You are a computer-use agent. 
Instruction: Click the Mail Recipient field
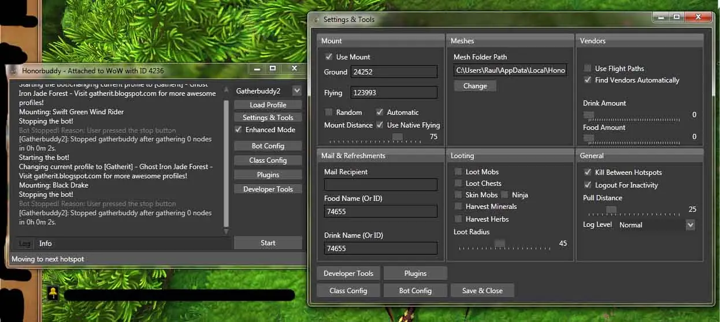pyautogui.click(x=381, y=185)
